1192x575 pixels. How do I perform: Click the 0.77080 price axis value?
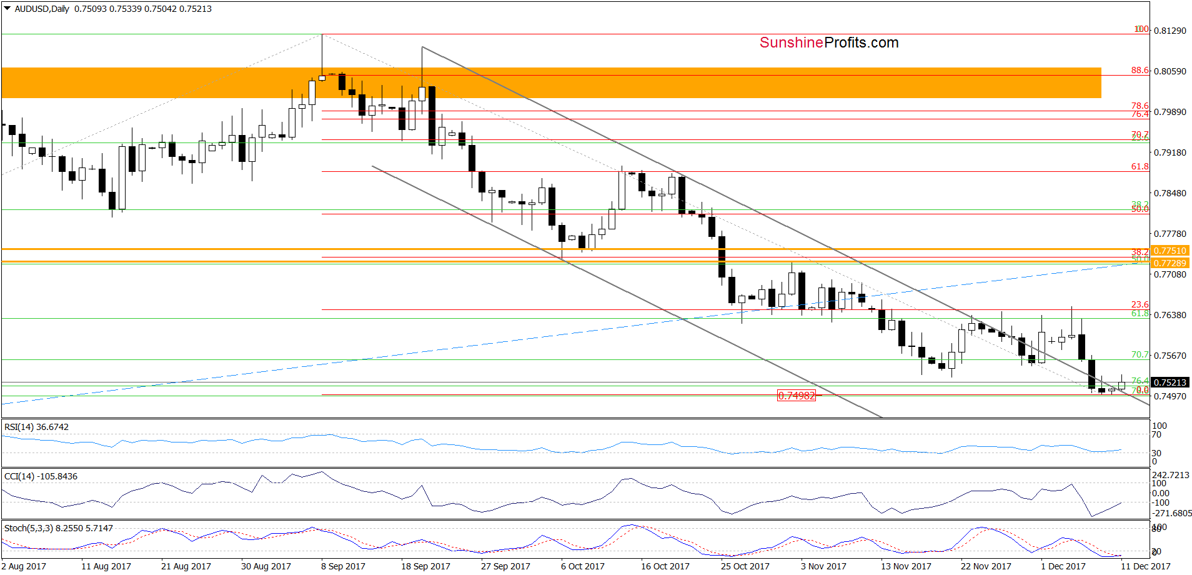click(1170, 274)
